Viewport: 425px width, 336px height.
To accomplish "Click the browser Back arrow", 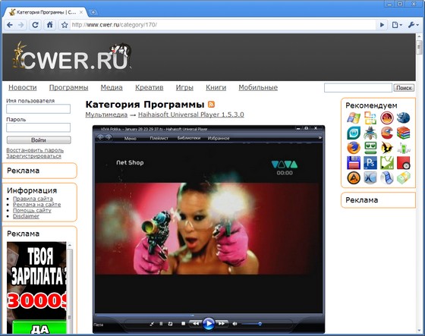I will click(x=10, y=25).
